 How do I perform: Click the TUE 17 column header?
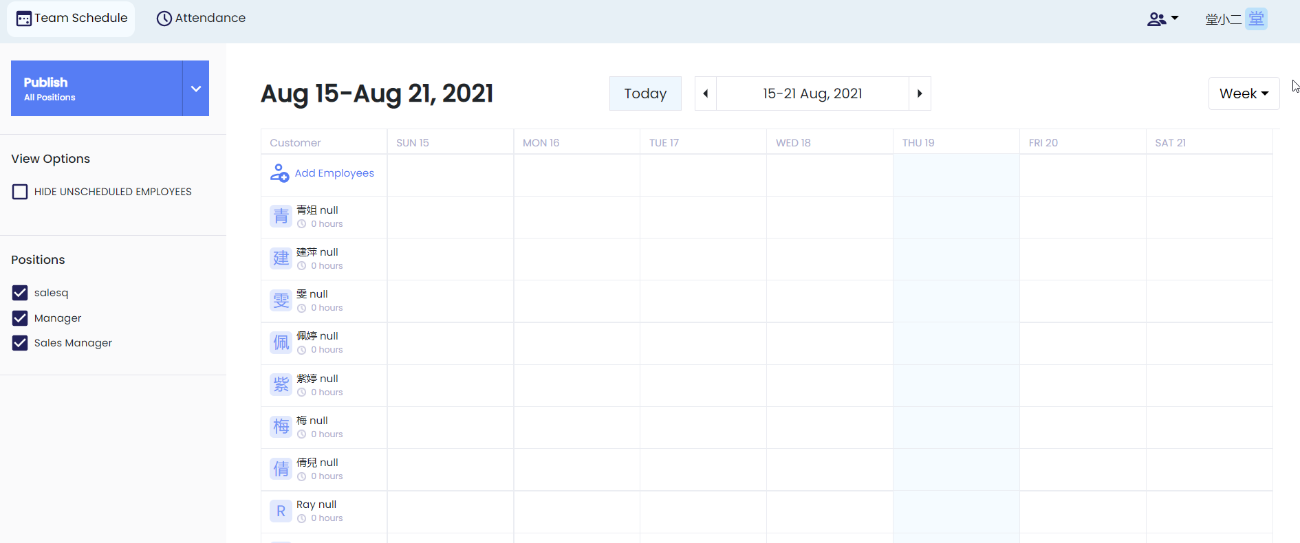point(704,142)
